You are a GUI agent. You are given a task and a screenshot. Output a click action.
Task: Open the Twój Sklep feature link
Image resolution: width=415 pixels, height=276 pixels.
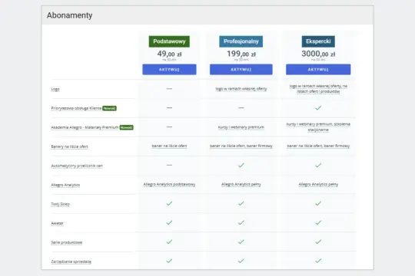(61, 204)
